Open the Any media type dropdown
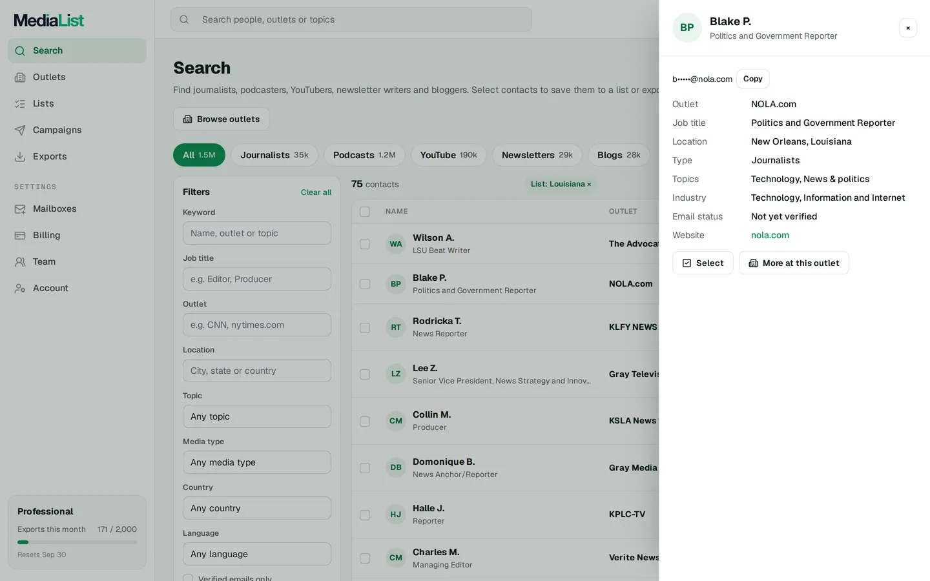This screenshot has width=930, height=581. (257, 462)
